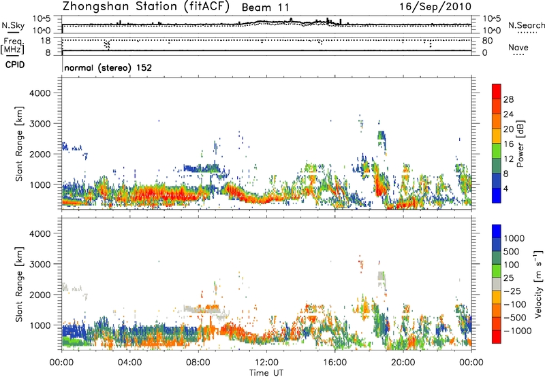Viewport: 545px width, 377px height.
Task: Click the 'N.Search' legend label
Action: [527, 25]
